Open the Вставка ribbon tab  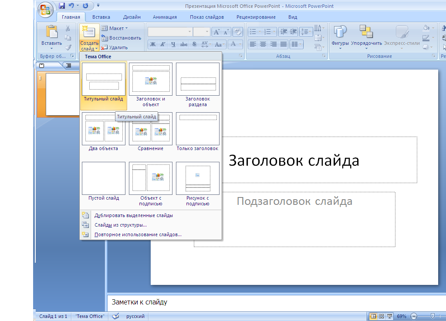[x=101, y=17]
